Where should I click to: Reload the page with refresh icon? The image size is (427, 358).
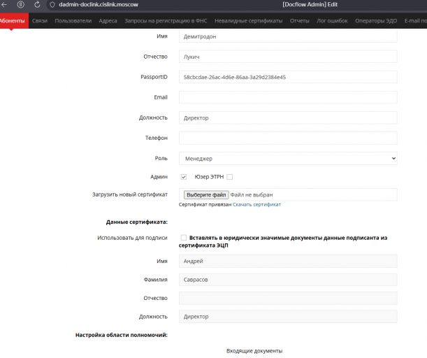coord(37,4)
